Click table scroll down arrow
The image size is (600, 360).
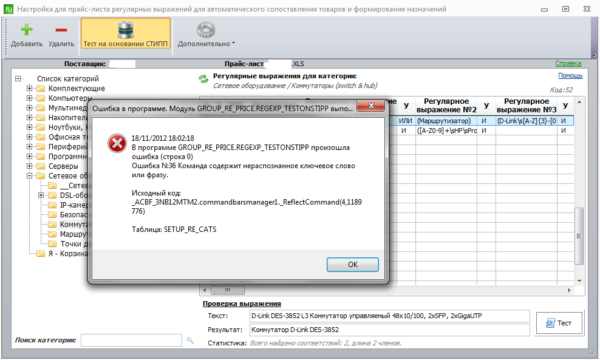[x=579, y=281]
